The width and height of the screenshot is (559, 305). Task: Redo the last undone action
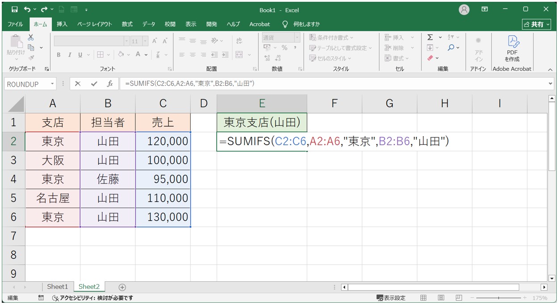click(44, 9)
